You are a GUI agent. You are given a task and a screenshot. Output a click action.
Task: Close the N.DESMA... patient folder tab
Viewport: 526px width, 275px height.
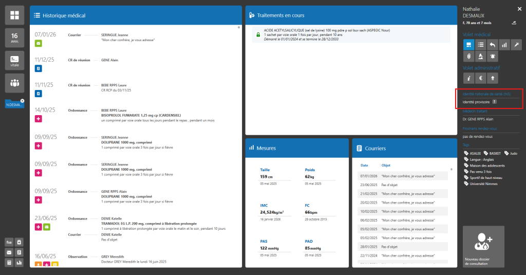[22, 100]
